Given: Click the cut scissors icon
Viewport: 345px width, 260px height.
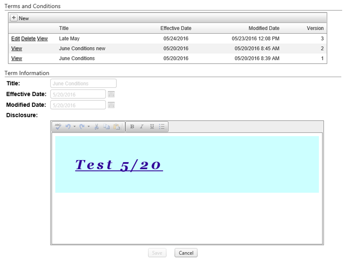Looking at the screenshot, I should (97, 127).
